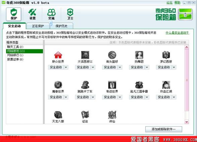Switch to the 正在保护 tab
This screenshot has width=197, height=142.
pos(38,26)
